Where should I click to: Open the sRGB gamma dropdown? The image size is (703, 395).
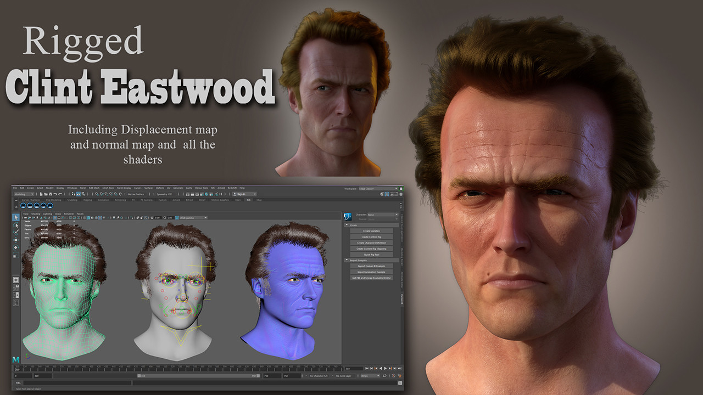click(192, 218)
